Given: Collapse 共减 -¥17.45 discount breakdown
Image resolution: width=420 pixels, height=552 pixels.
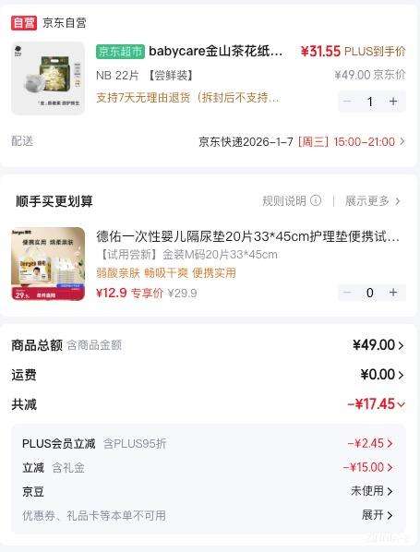Looking at the screenshot, I should click(376, 404).
